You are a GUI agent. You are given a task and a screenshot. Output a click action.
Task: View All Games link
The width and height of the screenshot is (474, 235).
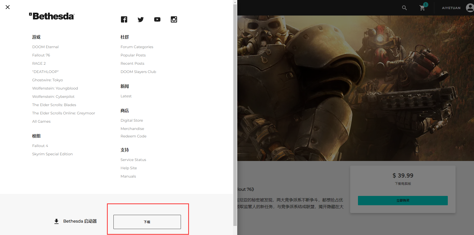(x=41, y=121)
